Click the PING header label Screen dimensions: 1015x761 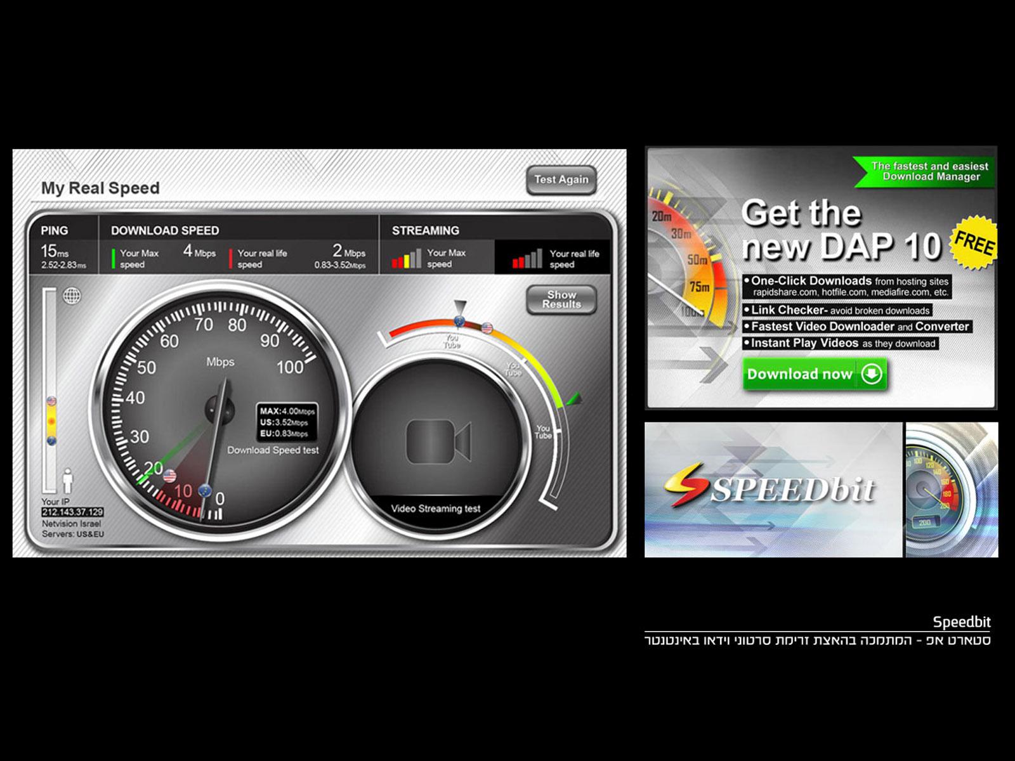coord(55,231)
